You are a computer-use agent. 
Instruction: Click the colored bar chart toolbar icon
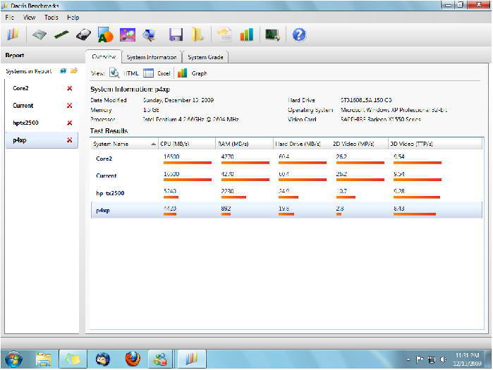click(x=247, y=35)
